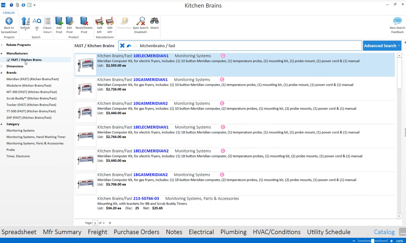Filter by Meridian (FAST) brand

(33, 79)
